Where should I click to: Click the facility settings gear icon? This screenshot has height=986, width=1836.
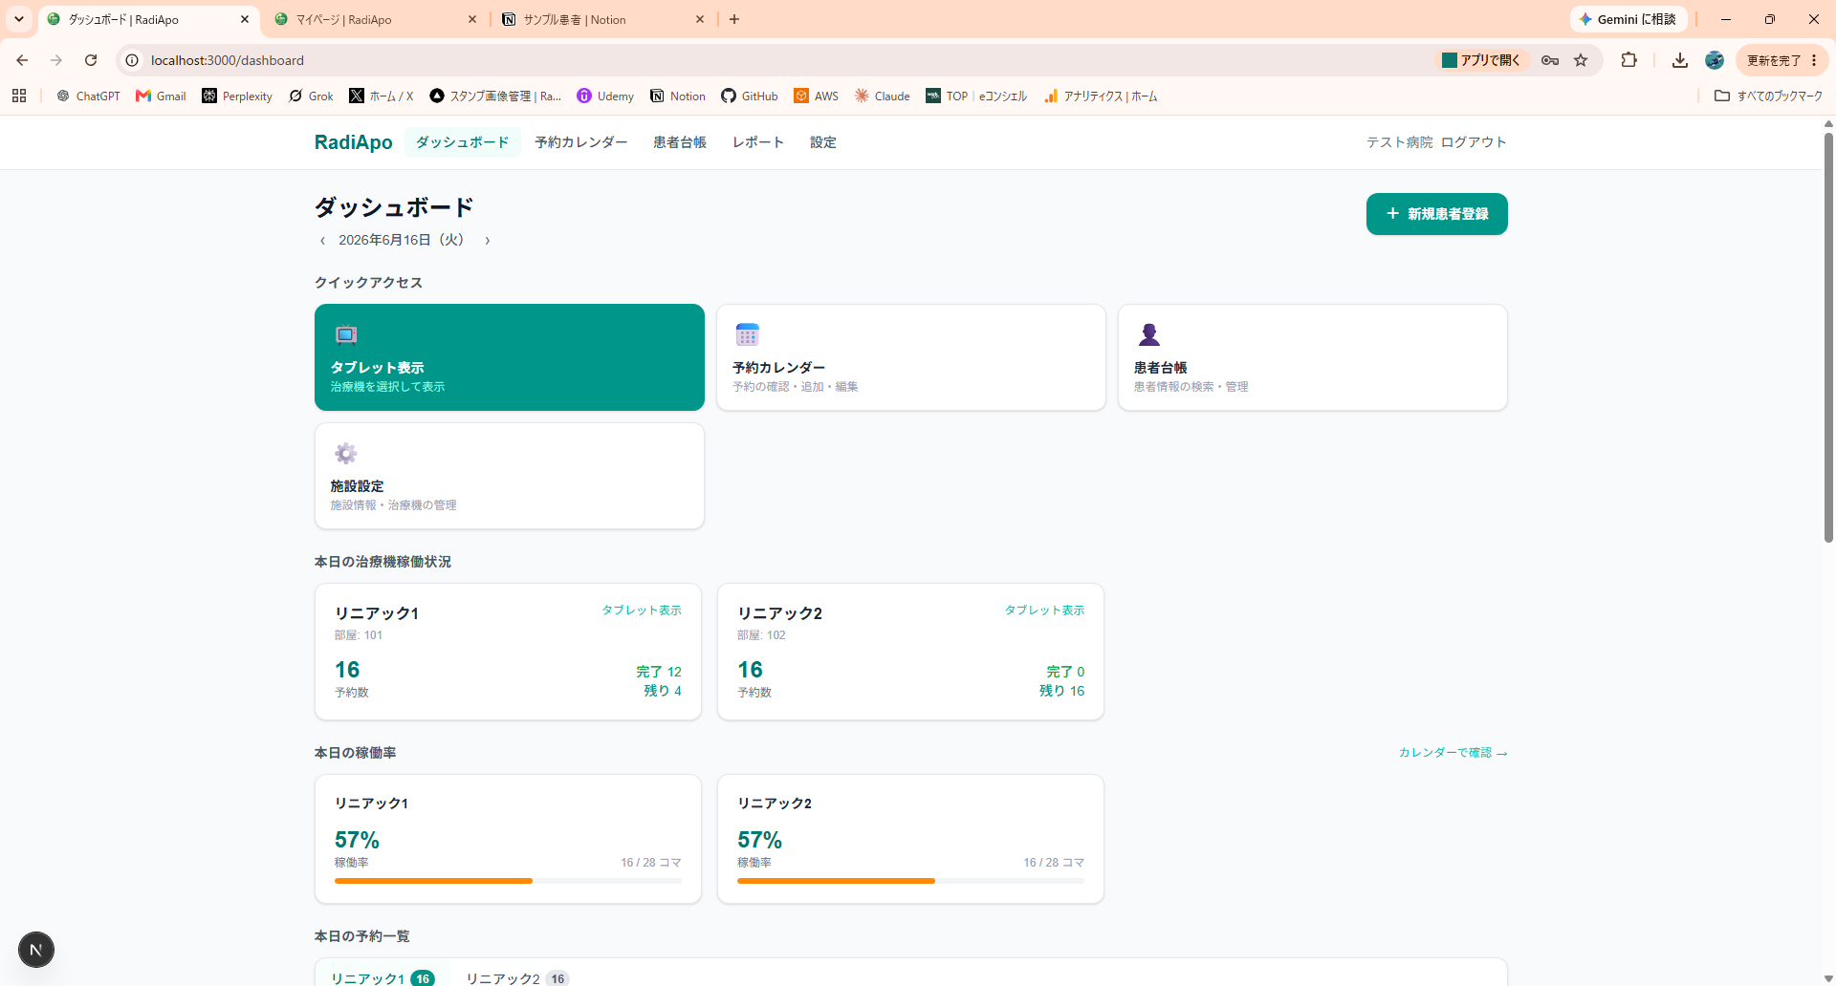(346, 453)
